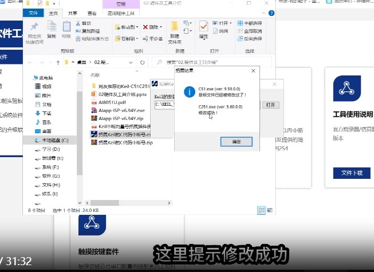Select AIapp-ISP-v6.94Y.zip file
Viewport: 374px width, 272px height.
(117, 118)
